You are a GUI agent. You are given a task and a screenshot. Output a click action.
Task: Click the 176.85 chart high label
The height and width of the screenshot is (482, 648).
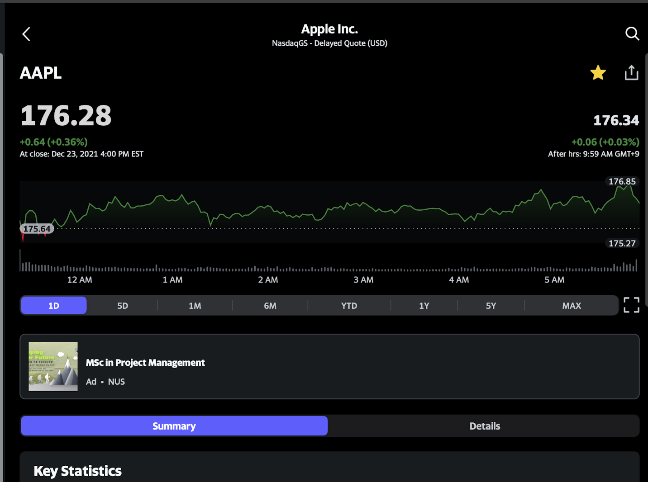click(x=622, y=181)
